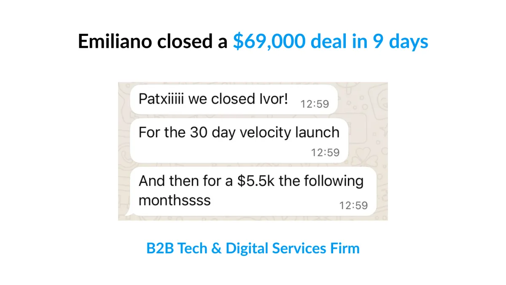Click the word "monthssss" in the last bubble

coord(175,200)
